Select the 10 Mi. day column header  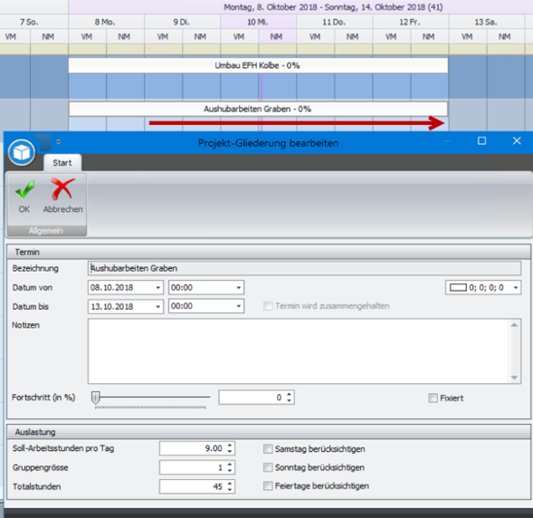coord(258,22)
